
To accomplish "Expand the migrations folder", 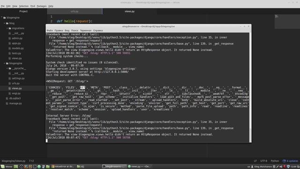I will tap(7, 28).
